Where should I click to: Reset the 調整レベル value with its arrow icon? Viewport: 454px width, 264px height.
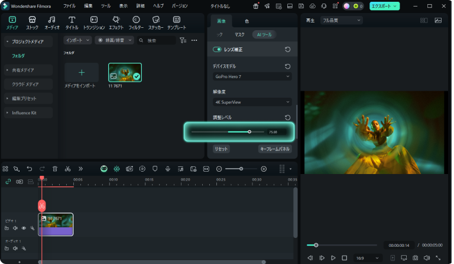click(x=287, y=117)
